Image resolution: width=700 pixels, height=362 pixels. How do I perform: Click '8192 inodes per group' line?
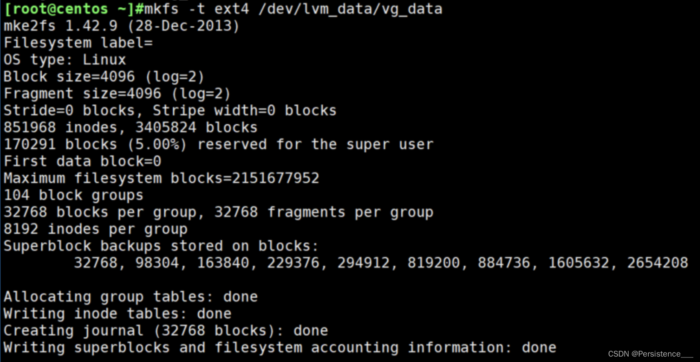pos(96,229)
